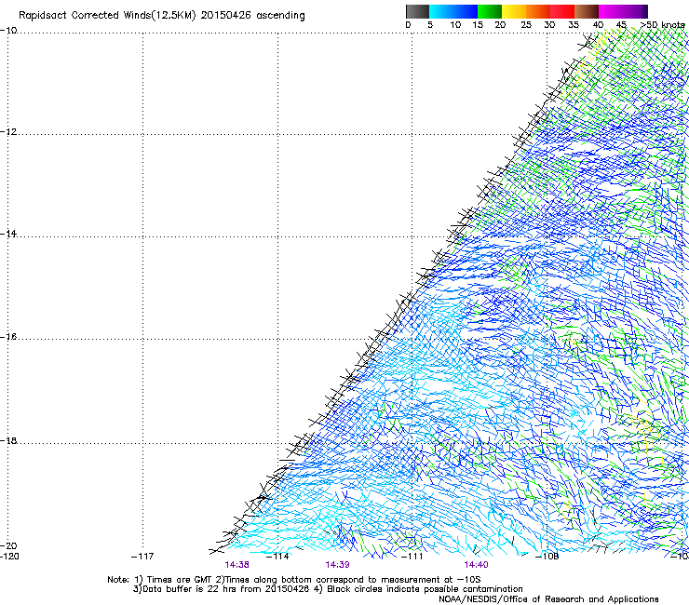Click the '-120' longitude axis label

(9, 557)
